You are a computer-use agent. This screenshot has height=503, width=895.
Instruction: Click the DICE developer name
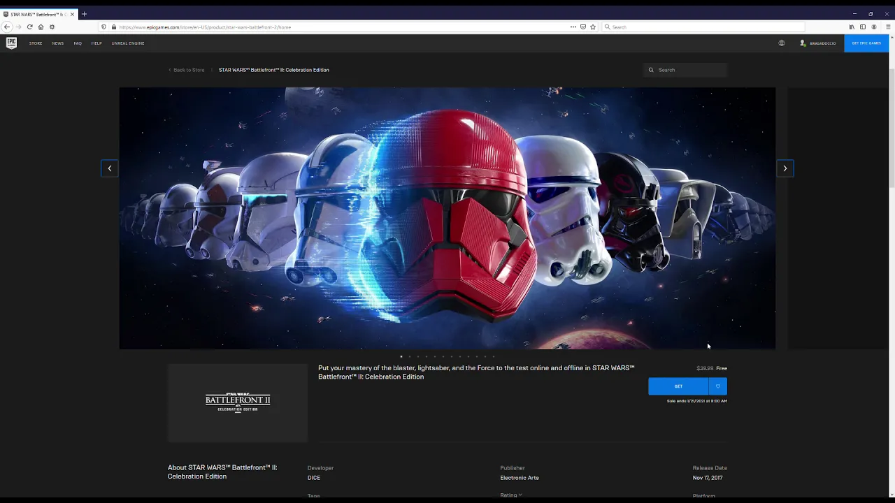pyautogui.click(x=314, y=478)
